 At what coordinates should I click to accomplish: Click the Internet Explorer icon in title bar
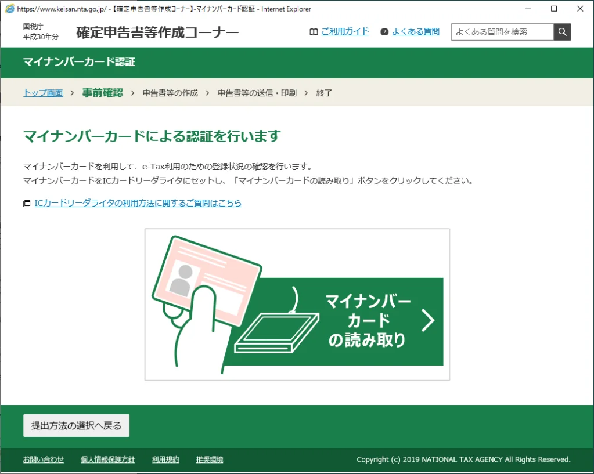point(8,9)
